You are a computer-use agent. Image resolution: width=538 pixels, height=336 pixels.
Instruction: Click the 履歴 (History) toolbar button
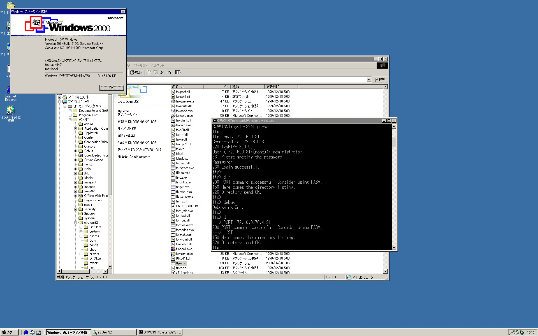136,72
